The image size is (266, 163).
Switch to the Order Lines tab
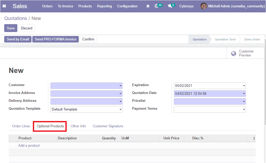tap(21, 126)
